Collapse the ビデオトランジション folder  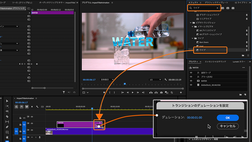[191, 23]
